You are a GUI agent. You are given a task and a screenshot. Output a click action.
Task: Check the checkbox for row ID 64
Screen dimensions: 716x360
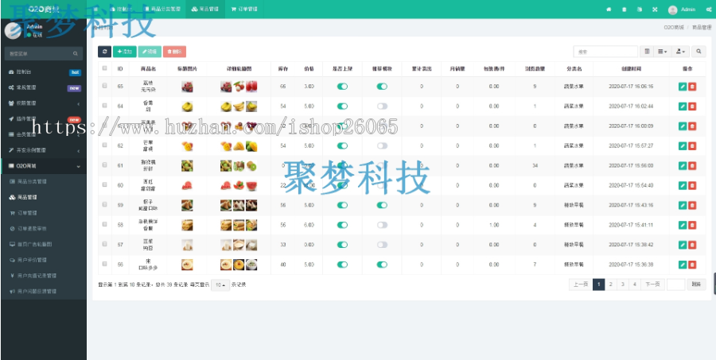pyautogui.click(x=104, y=106)
